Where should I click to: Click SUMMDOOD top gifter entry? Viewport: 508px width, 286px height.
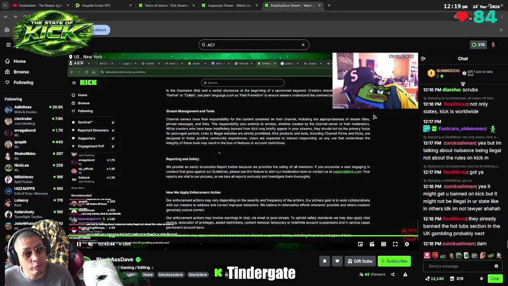(444, 73)
